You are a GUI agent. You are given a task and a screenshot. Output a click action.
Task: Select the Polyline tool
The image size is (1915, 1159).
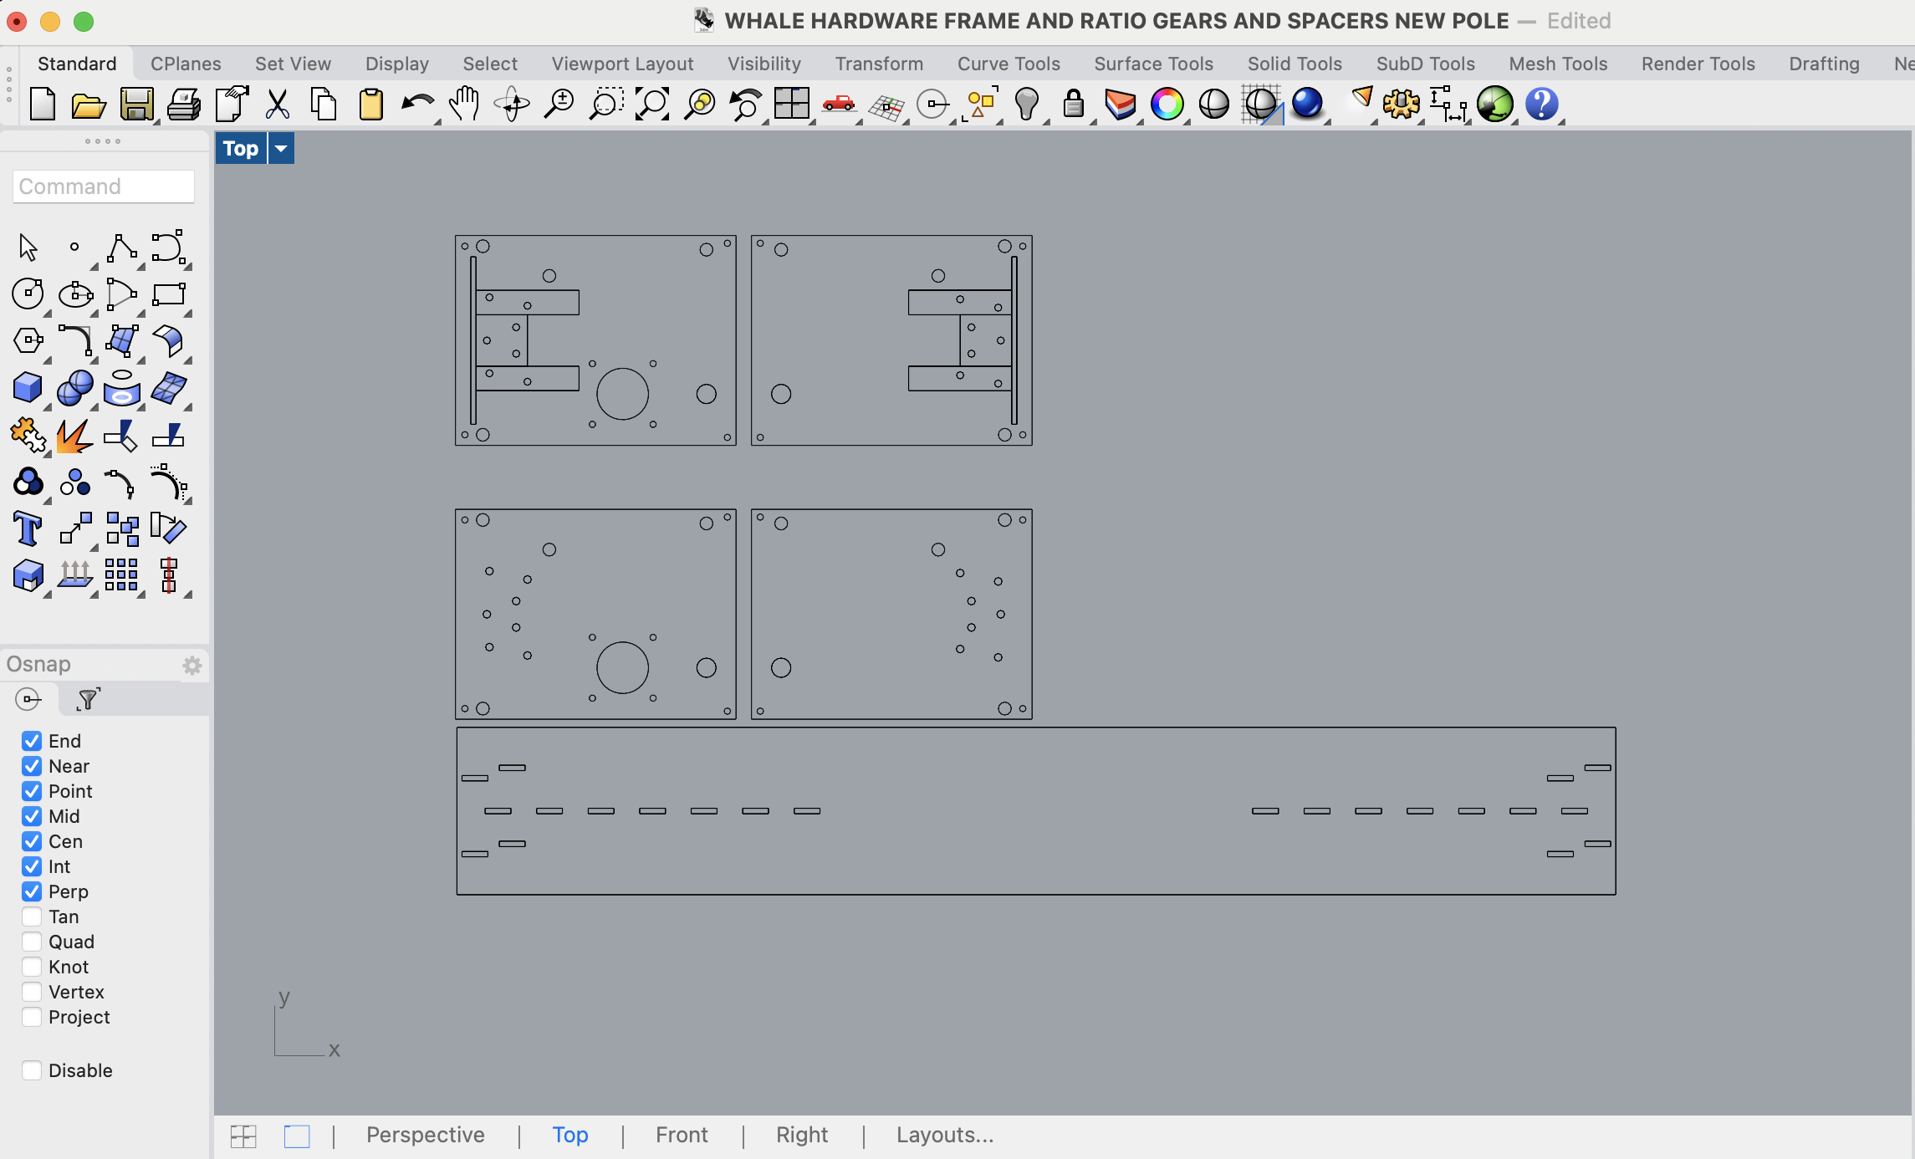pos(122,248)
